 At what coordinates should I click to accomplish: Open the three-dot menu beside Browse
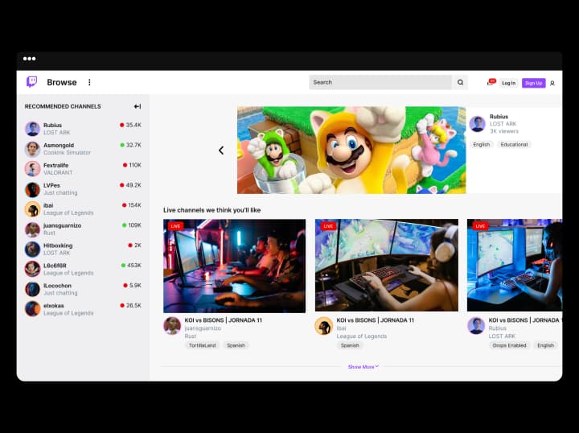[89, 82]
